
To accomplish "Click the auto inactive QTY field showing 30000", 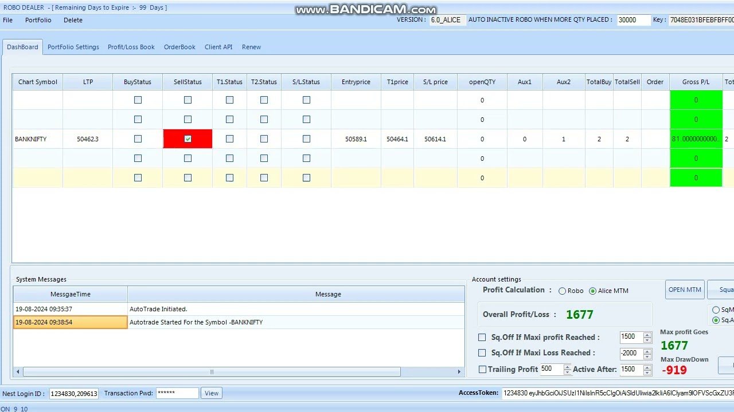I will click(634, 20).
